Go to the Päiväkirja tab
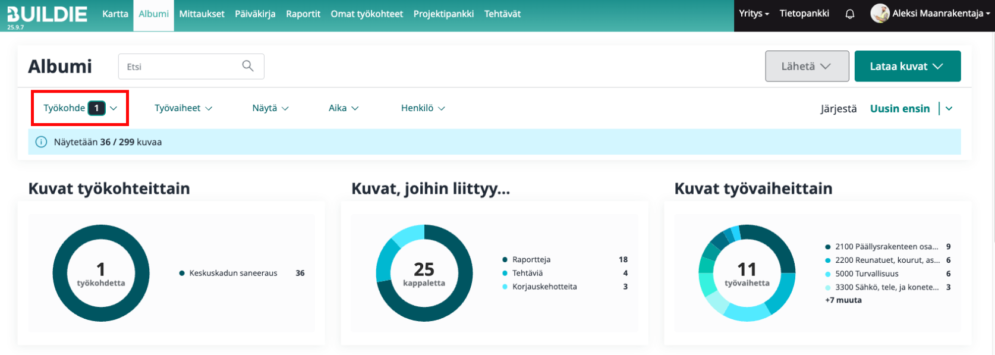995x355 pixels. [x=255, y=14]
